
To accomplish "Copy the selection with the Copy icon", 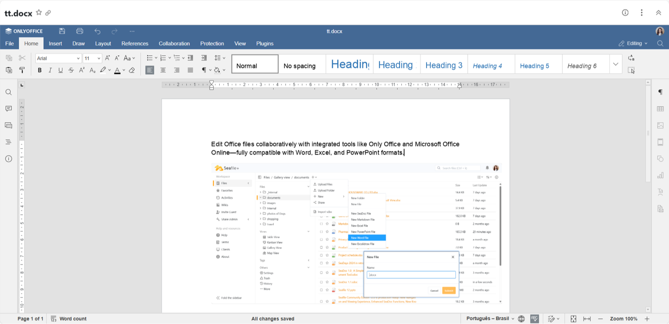I will tap(9, 58).
